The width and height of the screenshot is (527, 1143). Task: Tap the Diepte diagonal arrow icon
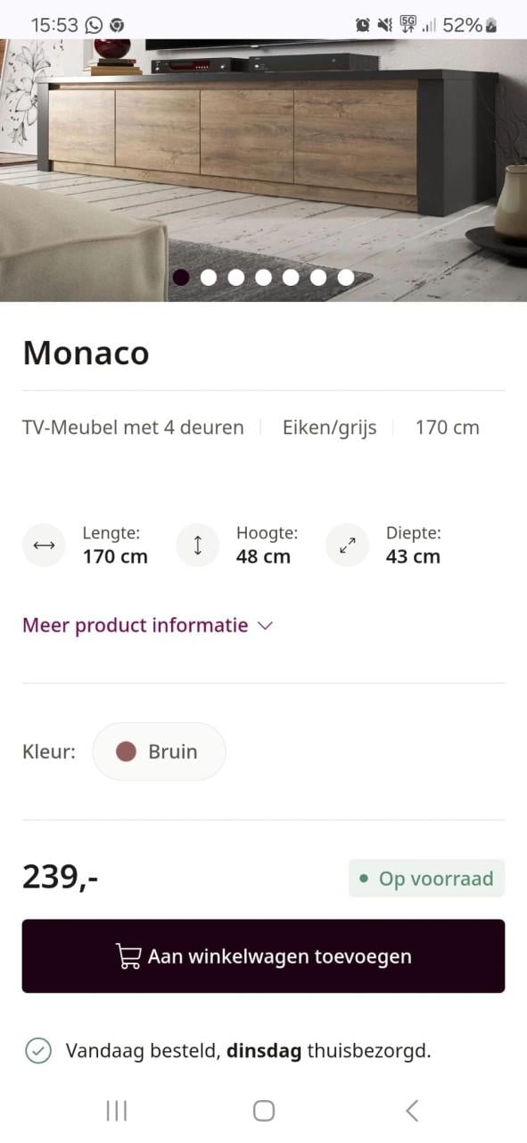pyautogui.click(x=347, y=545)
